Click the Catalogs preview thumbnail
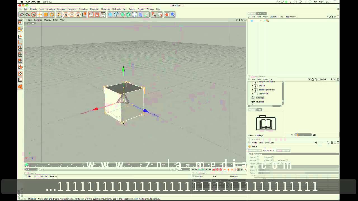The height and width of the screenshot is (201, 358). tap(266, 123)
